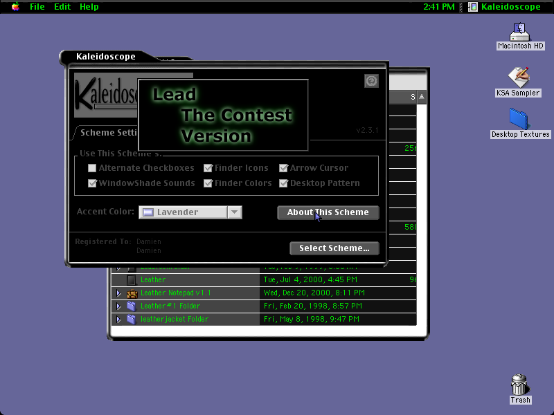Open the Apple menu

(x=15, y=6)
